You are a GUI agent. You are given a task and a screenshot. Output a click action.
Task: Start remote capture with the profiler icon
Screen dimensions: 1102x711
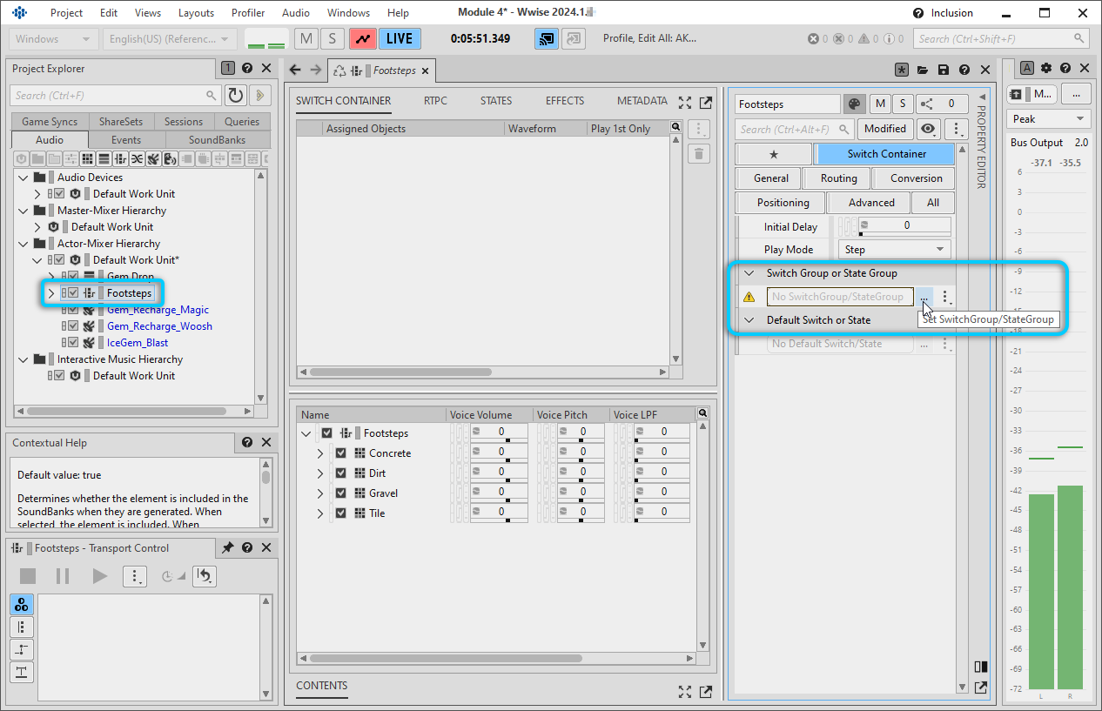[363, 38]
